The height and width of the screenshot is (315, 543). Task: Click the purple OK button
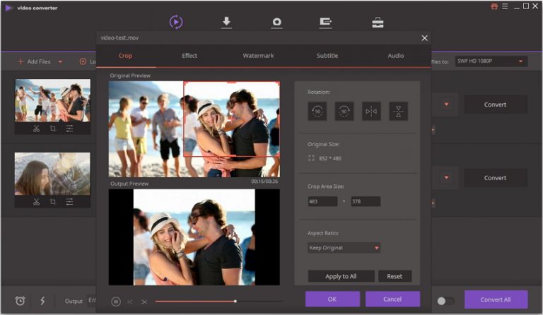pos(332,299)
